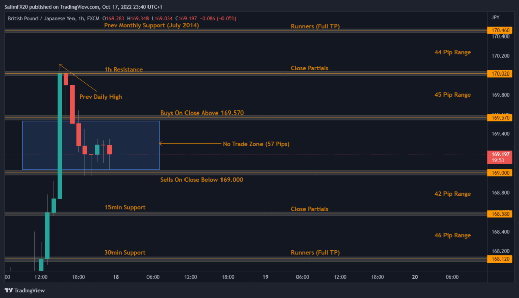
Task: Click the JPY currency label above the price axis
Action: [495, 17]
